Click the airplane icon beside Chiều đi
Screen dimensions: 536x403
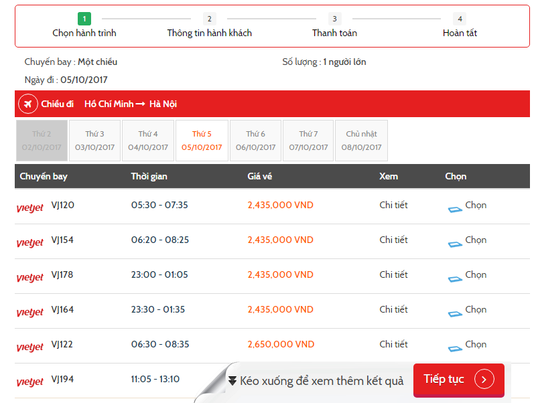(x=28, y=104)
